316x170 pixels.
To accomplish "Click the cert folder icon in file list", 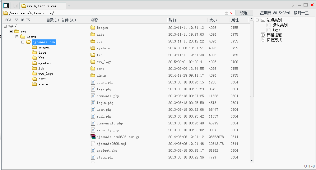I will coord(93,69).
